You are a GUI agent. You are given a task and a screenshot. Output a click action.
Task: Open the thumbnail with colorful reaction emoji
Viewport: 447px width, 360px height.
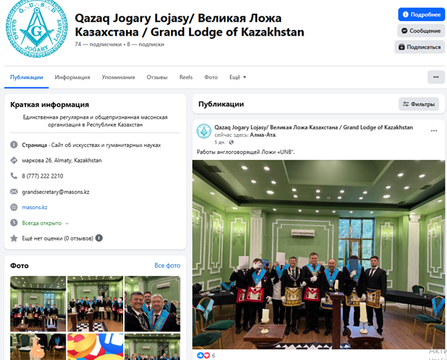(x=95, y=346)
